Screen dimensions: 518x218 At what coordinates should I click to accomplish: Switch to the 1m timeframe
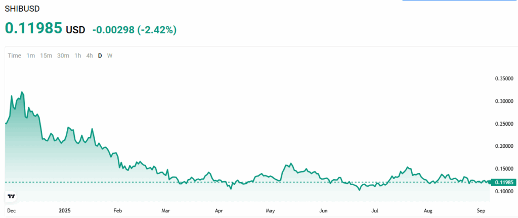tap(31, 56)
